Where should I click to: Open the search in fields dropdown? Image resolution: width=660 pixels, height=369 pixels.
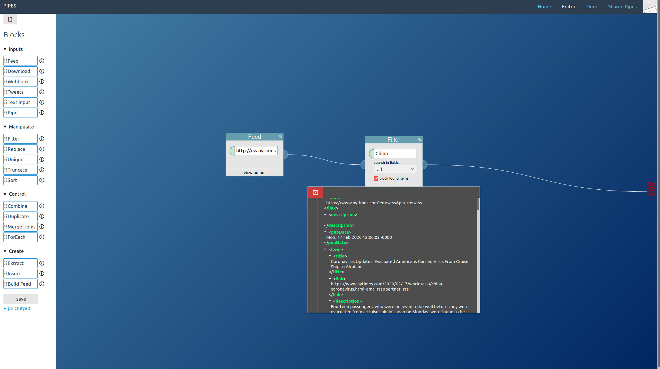tap(395, 170)
